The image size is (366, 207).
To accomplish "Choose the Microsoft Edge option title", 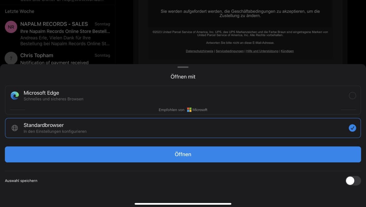I will pos(41,93).
